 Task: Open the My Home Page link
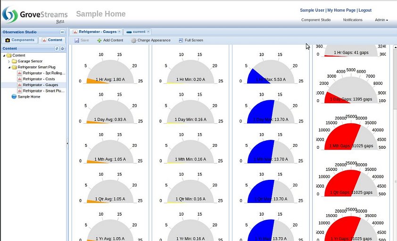[341, 10]
